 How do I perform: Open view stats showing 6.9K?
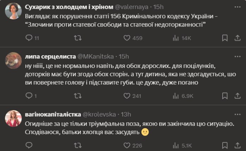point(175,96)
